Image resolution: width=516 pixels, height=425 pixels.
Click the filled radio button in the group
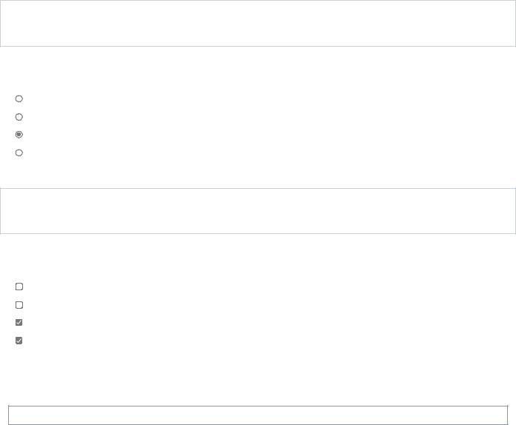click(x=19, y=135)
